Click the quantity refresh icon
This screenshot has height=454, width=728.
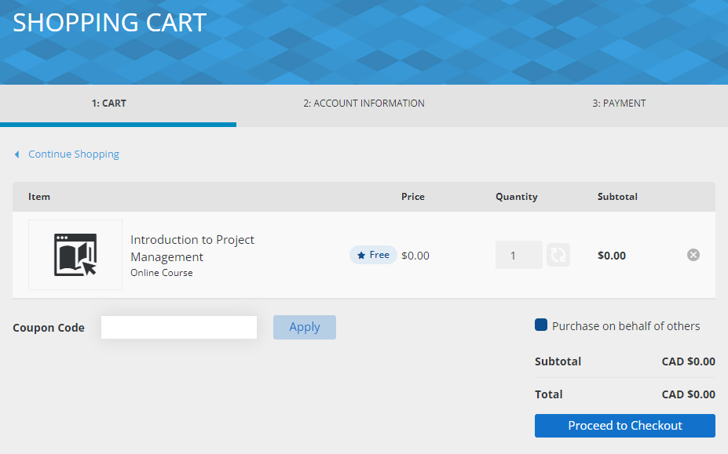tap(558, 254)
